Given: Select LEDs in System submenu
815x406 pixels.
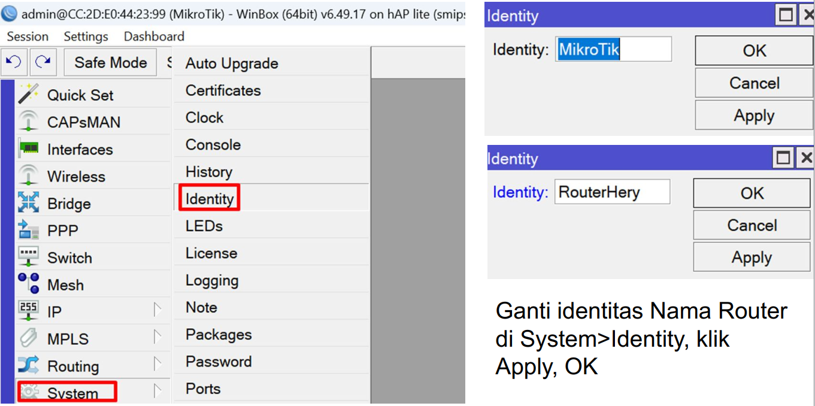Looking at the screenshot, I should point(271,226).
